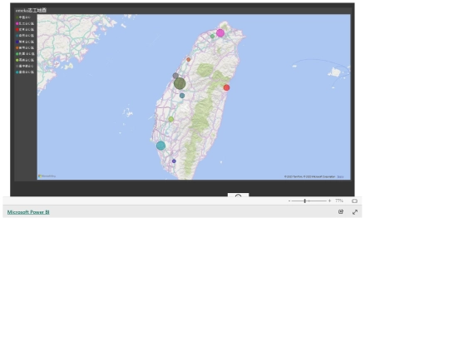Click the zoom slider handle
449x337 pixels.
(305, 201)
